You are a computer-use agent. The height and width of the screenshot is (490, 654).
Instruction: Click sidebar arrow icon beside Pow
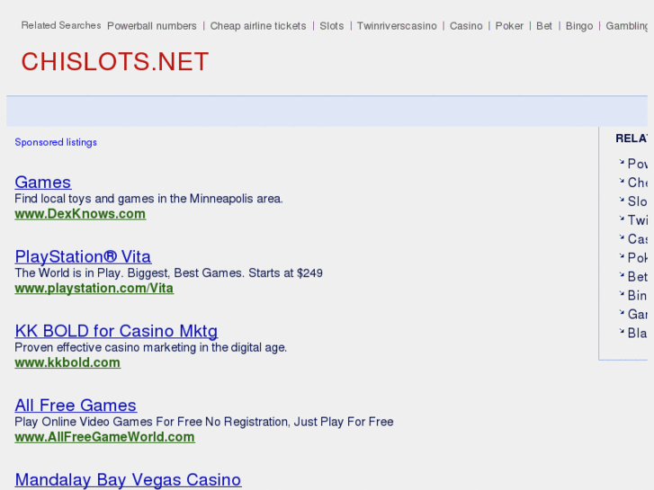pyautogui.click(x=622, y=162)
